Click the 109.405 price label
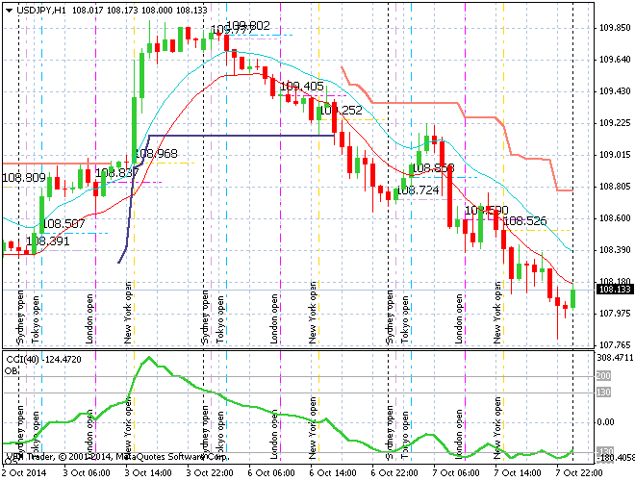 coord(301,87)
